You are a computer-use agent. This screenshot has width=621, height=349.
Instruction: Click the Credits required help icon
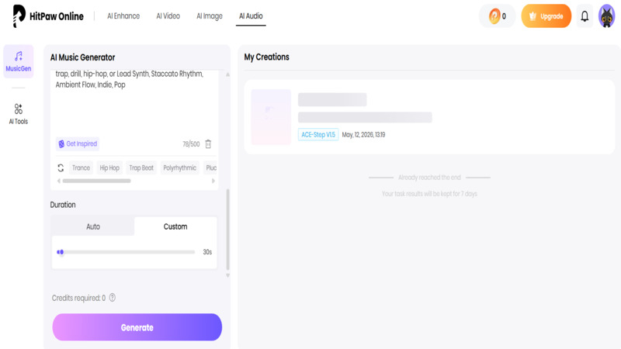(113, 298)
